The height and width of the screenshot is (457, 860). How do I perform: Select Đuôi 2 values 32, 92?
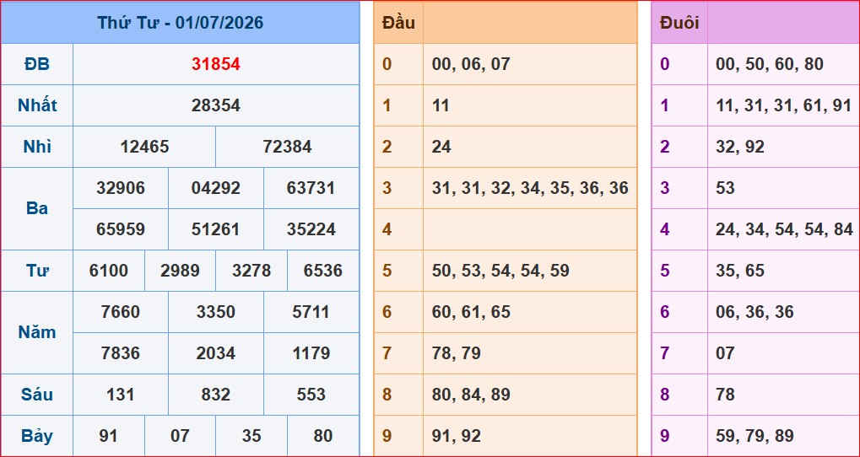coord(739,147)
